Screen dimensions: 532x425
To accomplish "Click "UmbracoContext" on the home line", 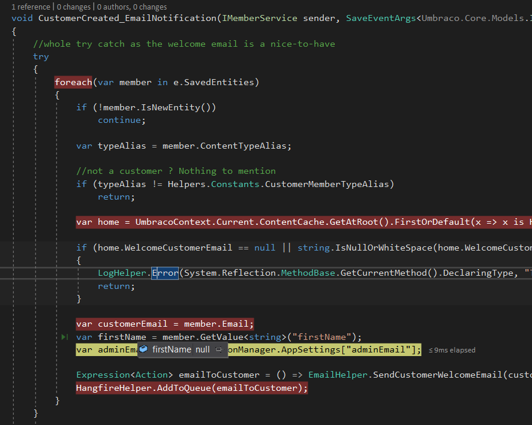I will tap(173, 222).
